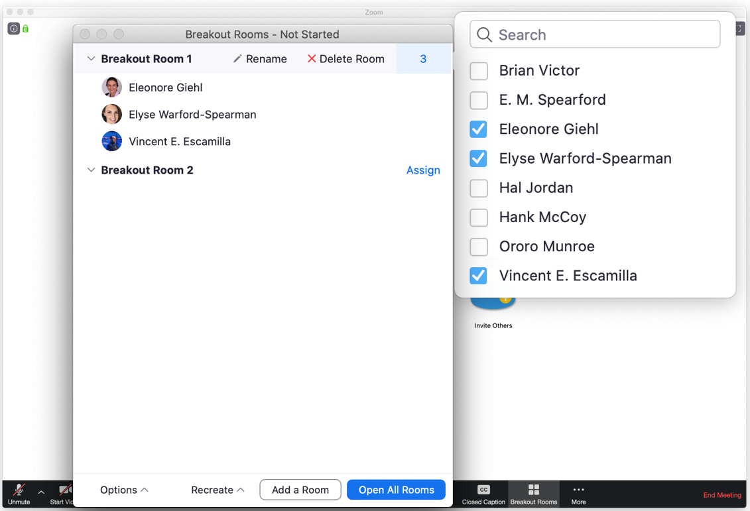This screenshot has height=511, width=750.
Task: Open the meeting information icon
Action: click(x=13, y=28)
